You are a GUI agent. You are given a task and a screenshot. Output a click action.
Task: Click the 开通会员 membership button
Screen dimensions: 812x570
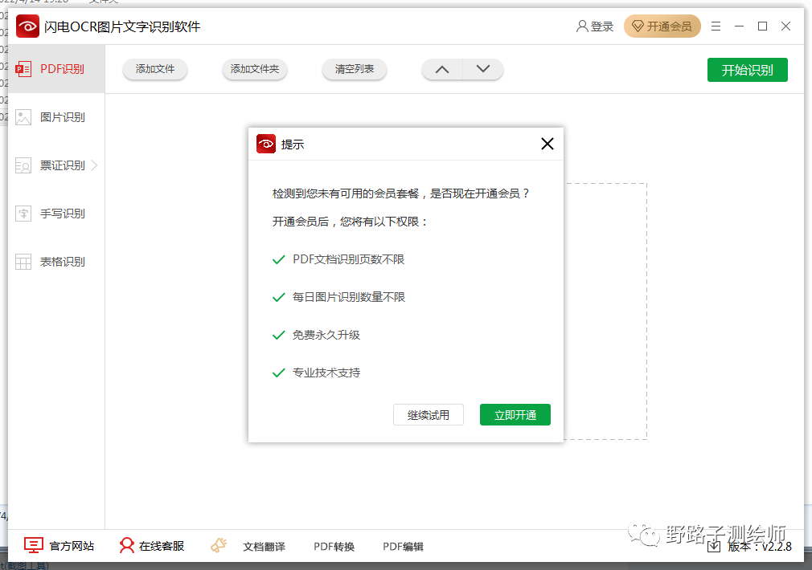coord(662,26)
